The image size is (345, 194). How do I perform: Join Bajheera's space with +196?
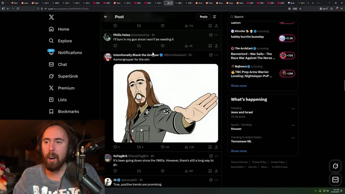pyautogui.click(x=287, y=74)
